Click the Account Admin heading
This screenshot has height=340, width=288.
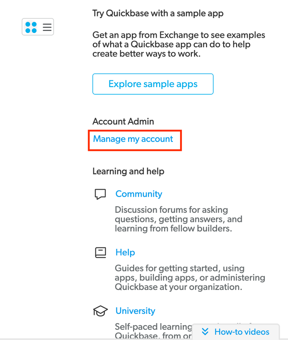point(123,122)
